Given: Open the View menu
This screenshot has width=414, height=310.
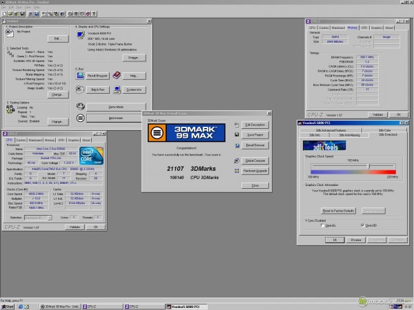Looking at the screenshot, I should [28, 8].
